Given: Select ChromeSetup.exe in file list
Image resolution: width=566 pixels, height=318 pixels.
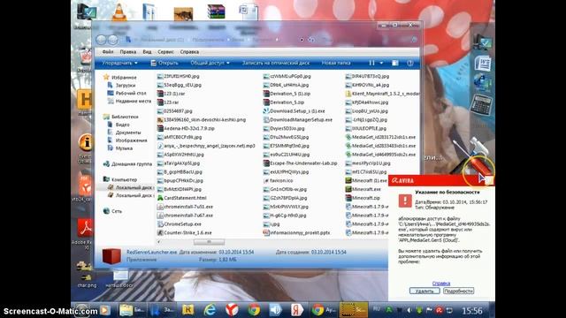Looking at the screenshot, I should coord(180,223).
